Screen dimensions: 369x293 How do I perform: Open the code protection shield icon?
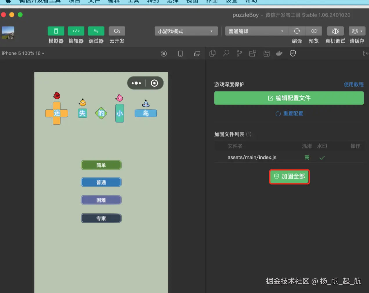tap(293, 53)
